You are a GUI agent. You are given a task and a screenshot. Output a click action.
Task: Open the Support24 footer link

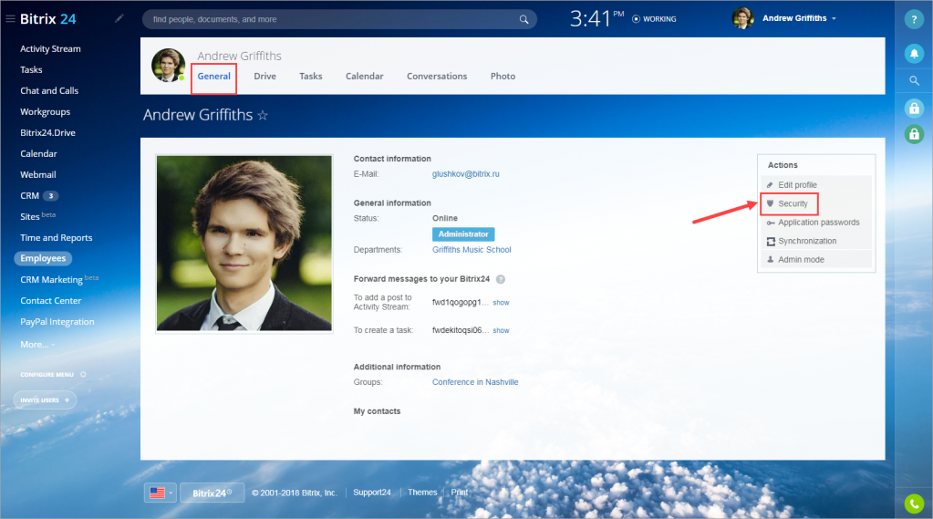[x=372, y=493]
